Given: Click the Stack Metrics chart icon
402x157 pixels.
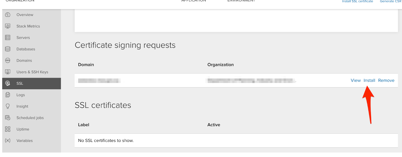Looking at the screenshot, I should 8,26.
